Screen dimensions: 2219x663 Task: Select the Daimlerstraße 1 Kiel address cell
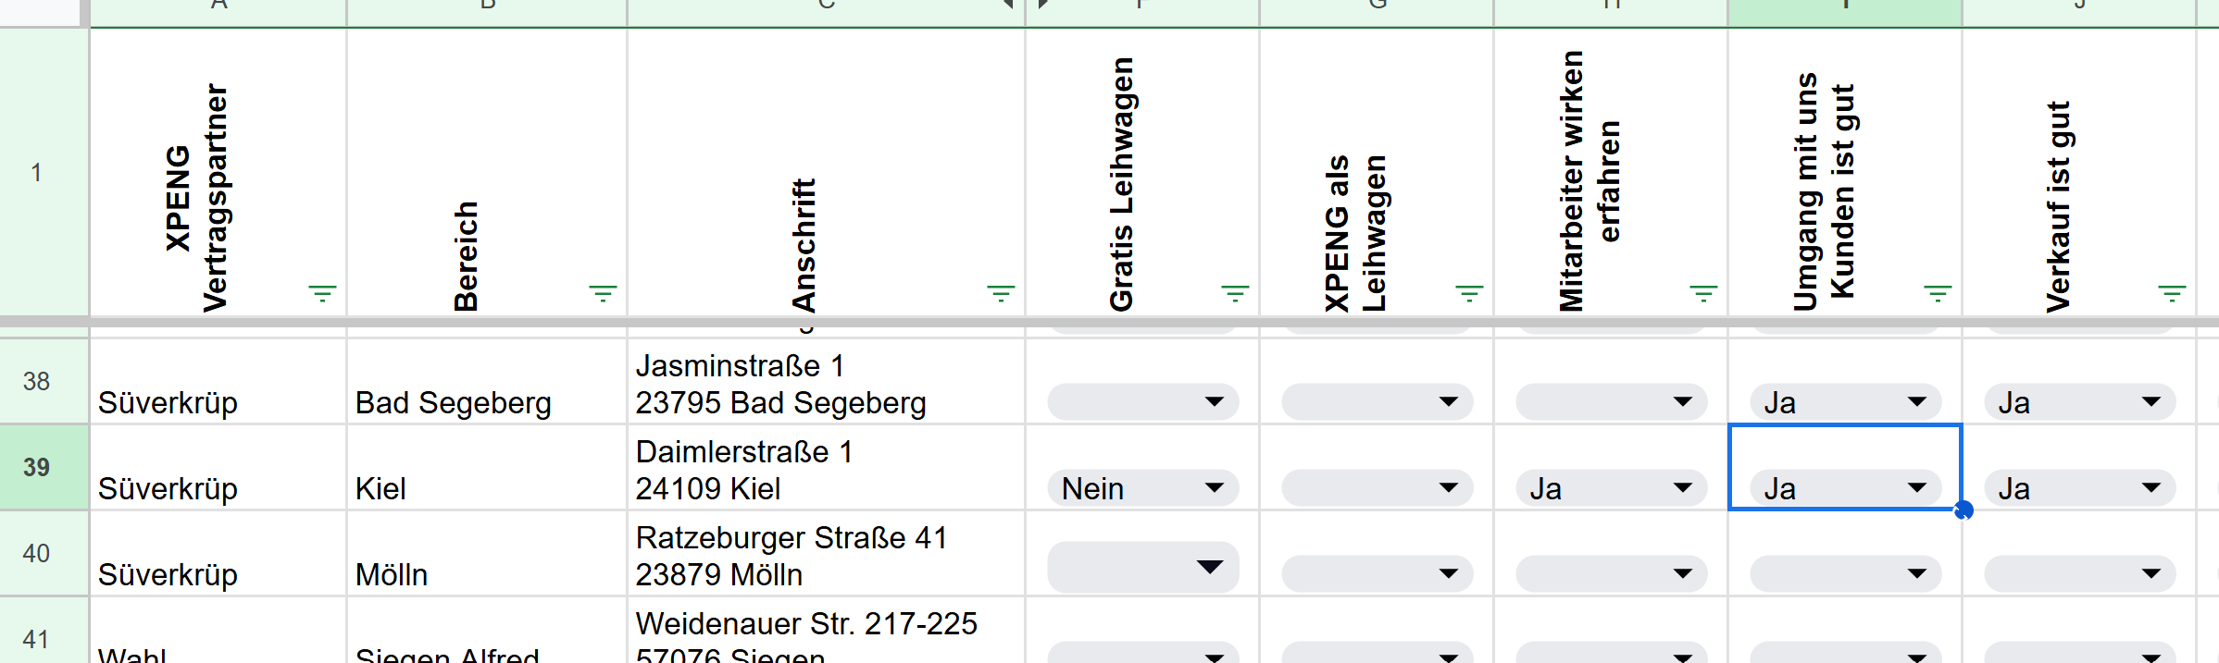824,469
